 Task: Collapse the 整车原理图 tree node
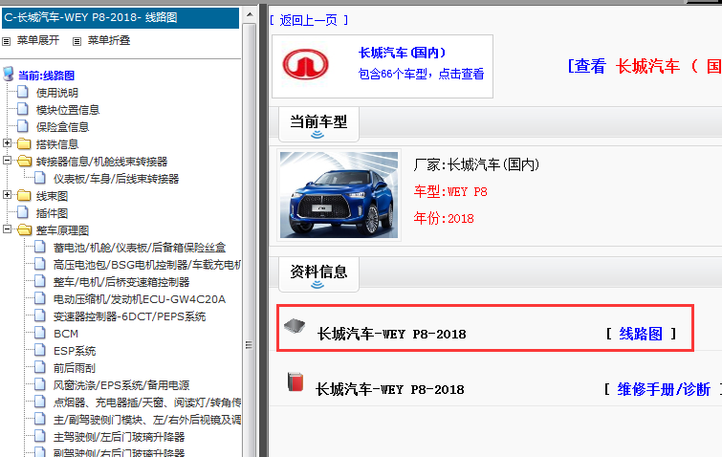tap(7, 229)
